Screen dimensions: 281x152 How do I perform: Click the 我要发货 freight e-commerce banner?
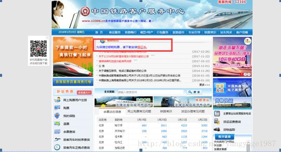[x=232, y=88]
